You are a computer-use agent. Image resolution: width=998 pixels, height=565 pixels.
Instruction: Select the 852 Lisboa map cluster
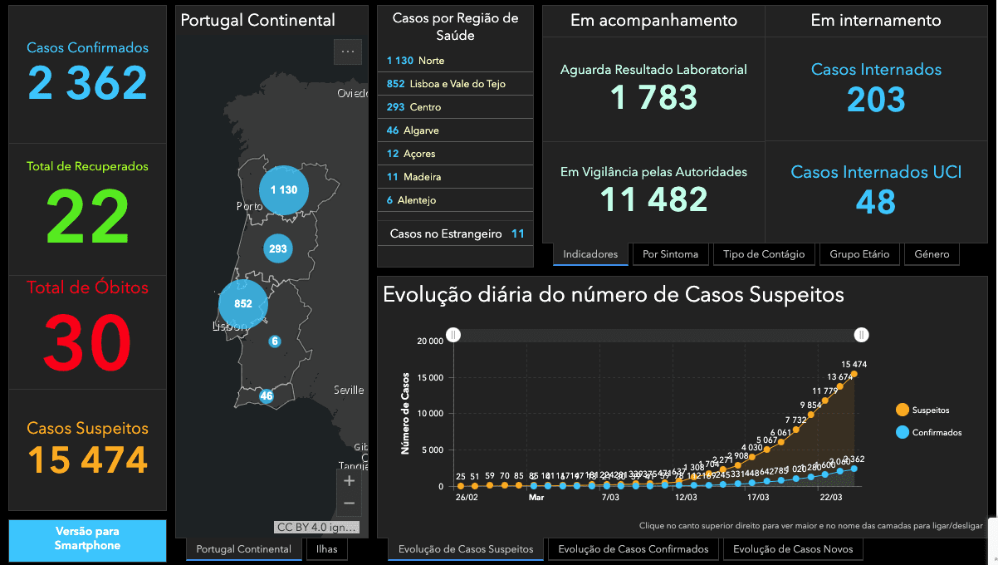pyautogui.click(x=242, y=304)
